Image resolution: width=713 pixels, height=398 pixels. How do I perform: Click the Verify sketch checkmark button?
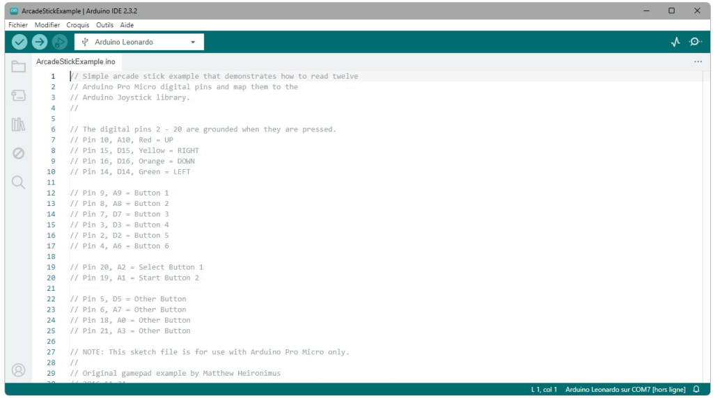tap(19, 42)
